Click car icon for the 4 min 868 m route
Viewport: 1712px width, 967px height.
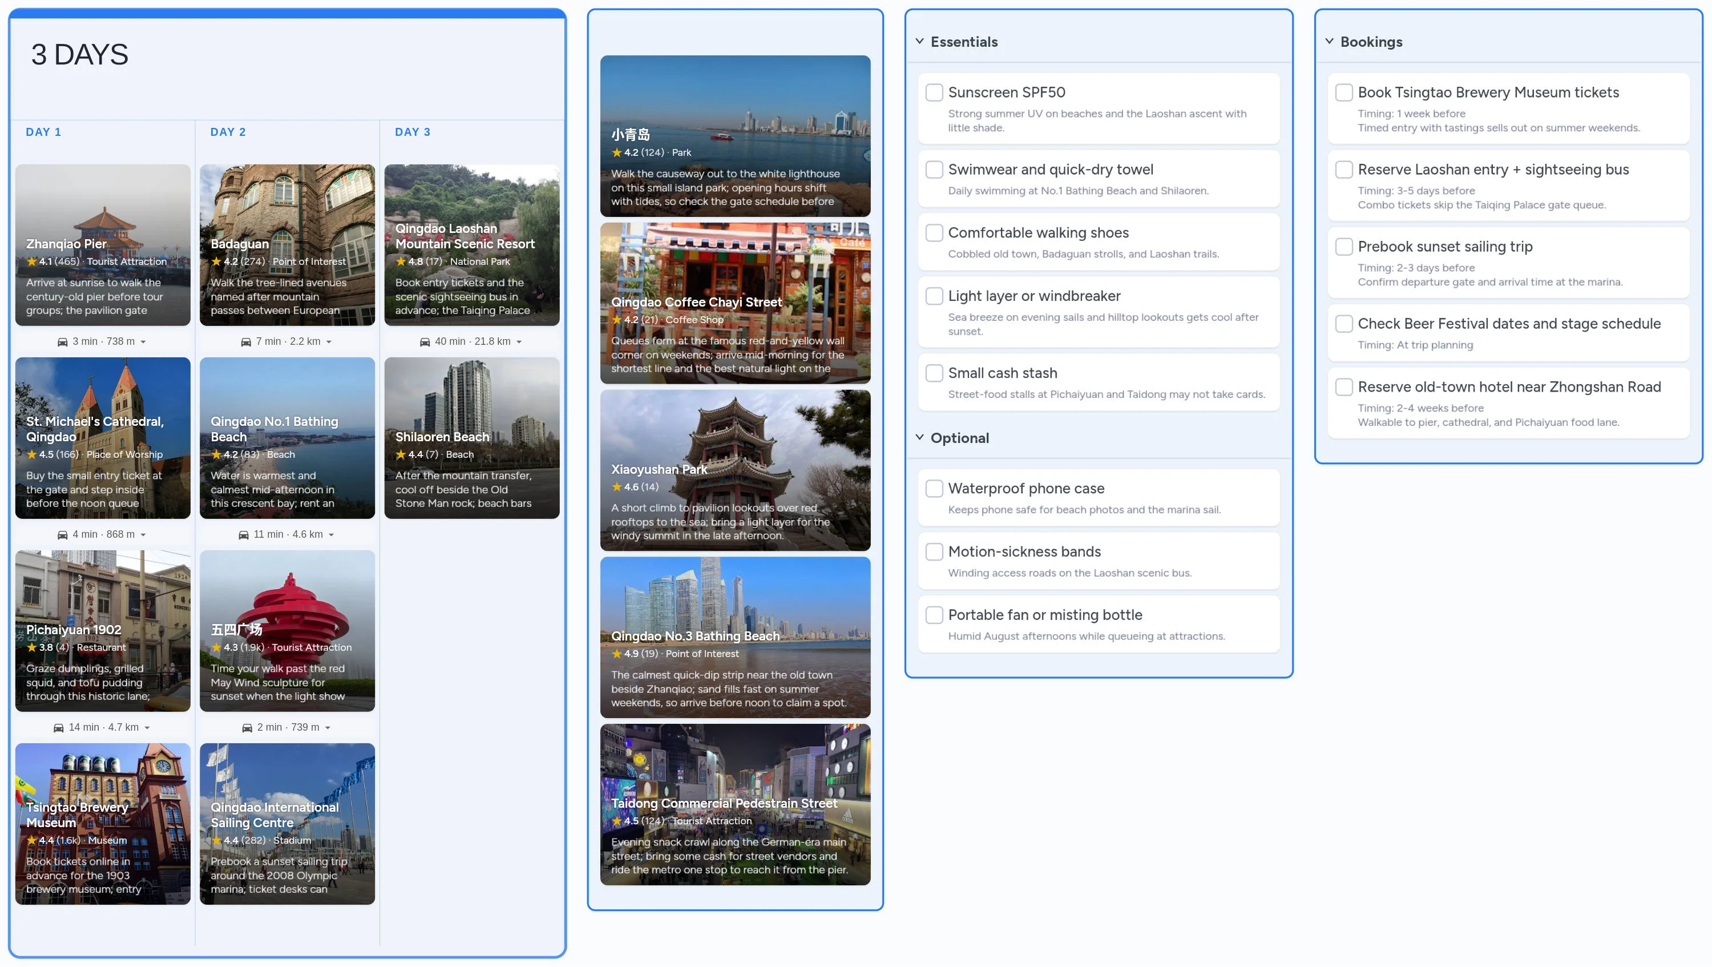pyautogui.click(x=62, y=534)
